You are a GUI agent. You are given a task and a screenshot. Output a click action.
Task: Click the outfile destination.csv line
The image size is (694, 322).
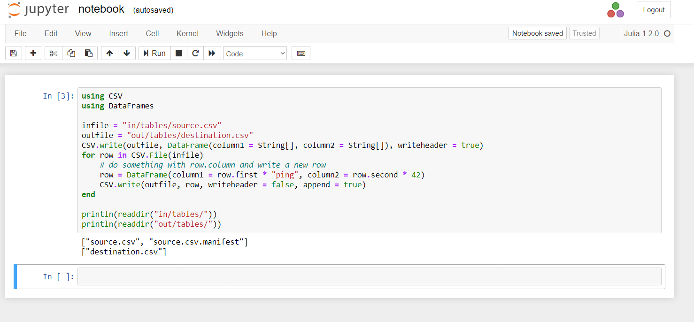pos(168,135)
